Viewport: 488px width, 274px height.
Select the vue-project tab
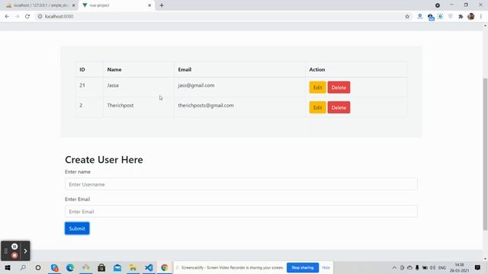pyautogui.click(x=116, y=5)
